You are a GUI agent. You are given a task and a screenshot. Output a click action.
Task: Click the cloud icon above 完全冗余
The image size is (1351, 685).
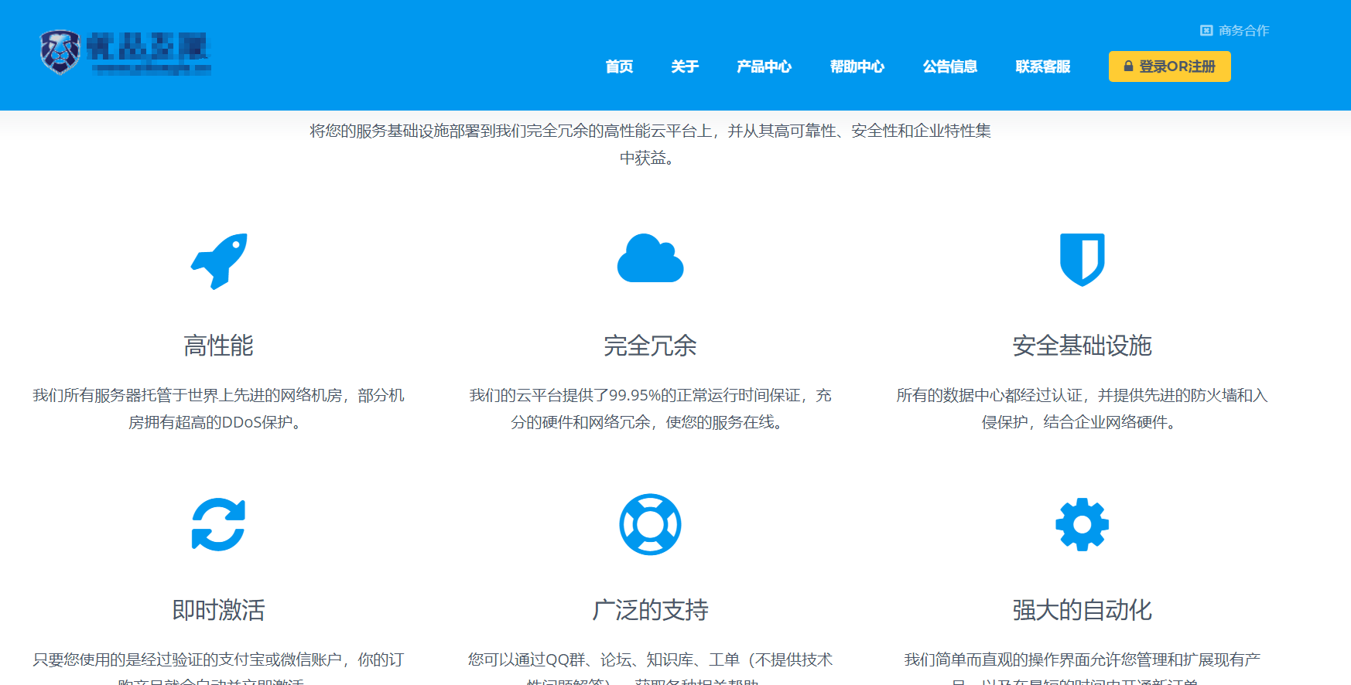(650, 259)
